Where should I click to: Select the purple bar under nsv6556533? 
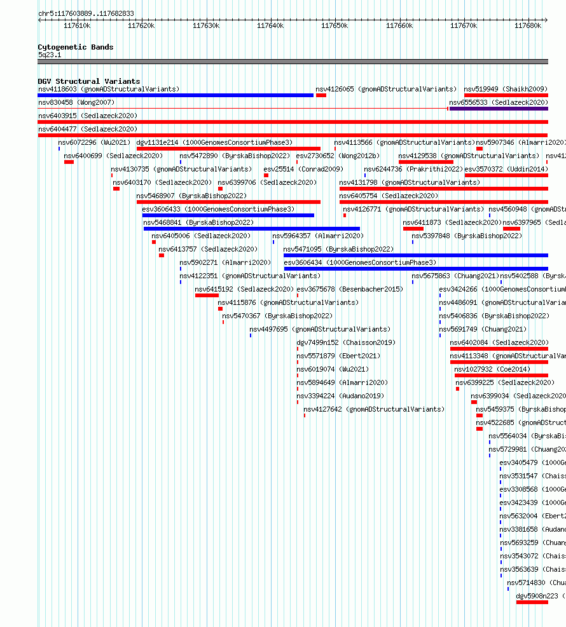[499, 109]
